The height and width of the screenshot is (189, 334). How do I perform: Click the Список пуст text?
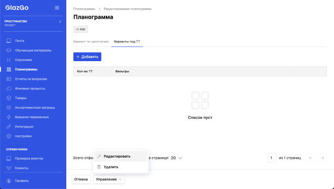[x=200, y=118]
